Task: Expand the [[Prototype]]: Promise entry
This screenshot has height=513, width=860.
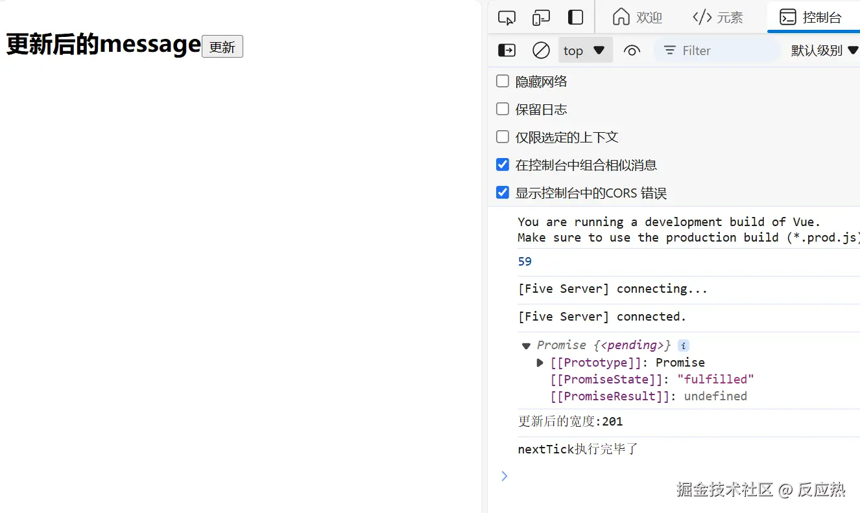Action: point(540,363)
